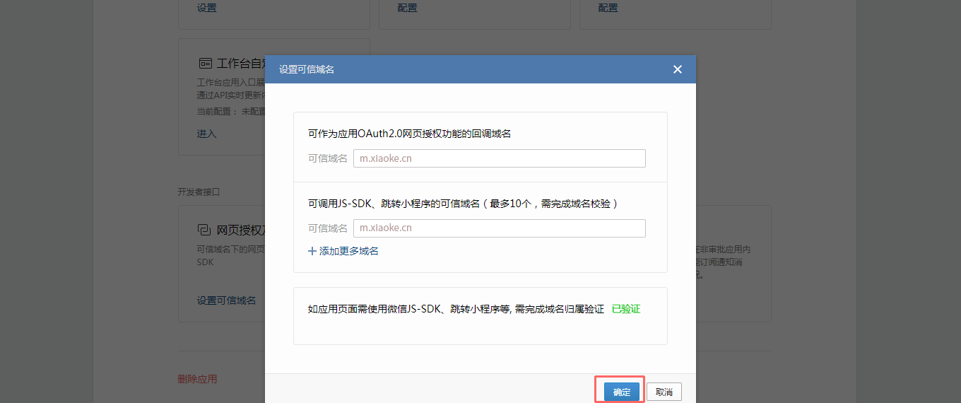Screen dimensions: 961x403
Task: Click 配置 link in the rightmost card
Action: [x=608, y=8]
